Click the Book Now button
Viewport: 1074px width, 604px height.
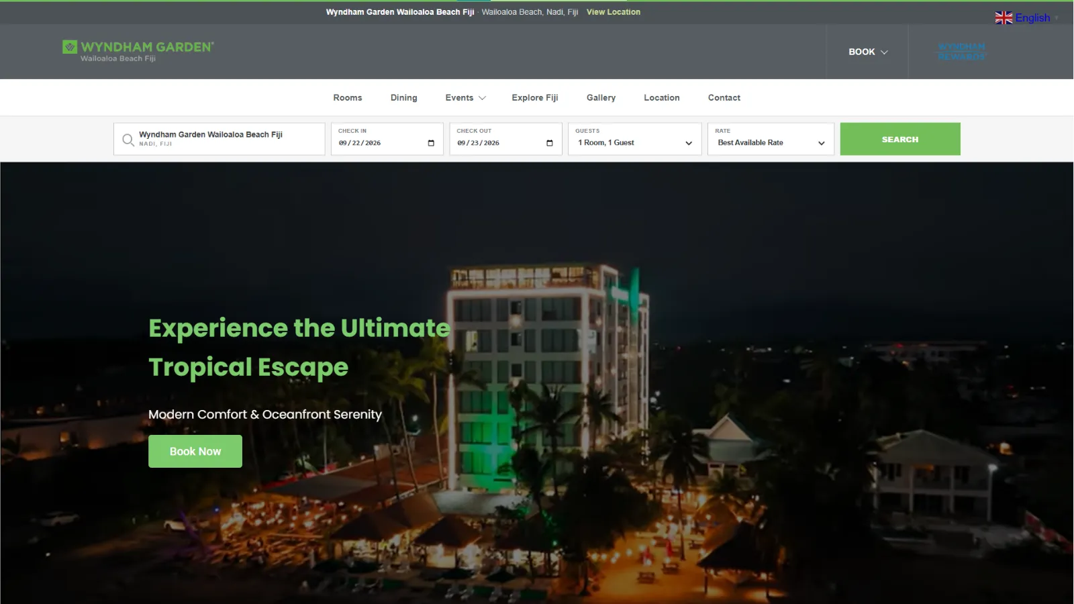tap(195, 452)
